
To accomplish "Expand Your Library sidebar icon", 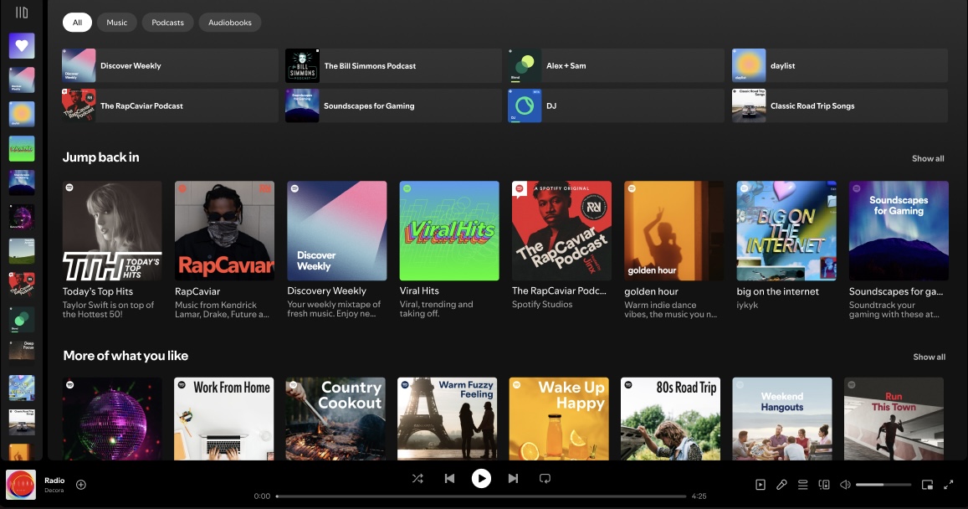I will point(22,13).
